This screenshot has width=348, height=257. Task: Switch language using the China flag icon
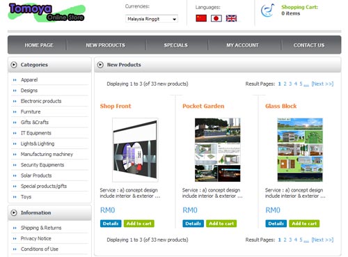click(201, 18)
